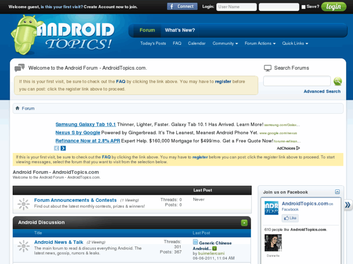This screenshot has height=264, width=353.
Task: Click Forum Announcements status icon
Action: (23, 204)
